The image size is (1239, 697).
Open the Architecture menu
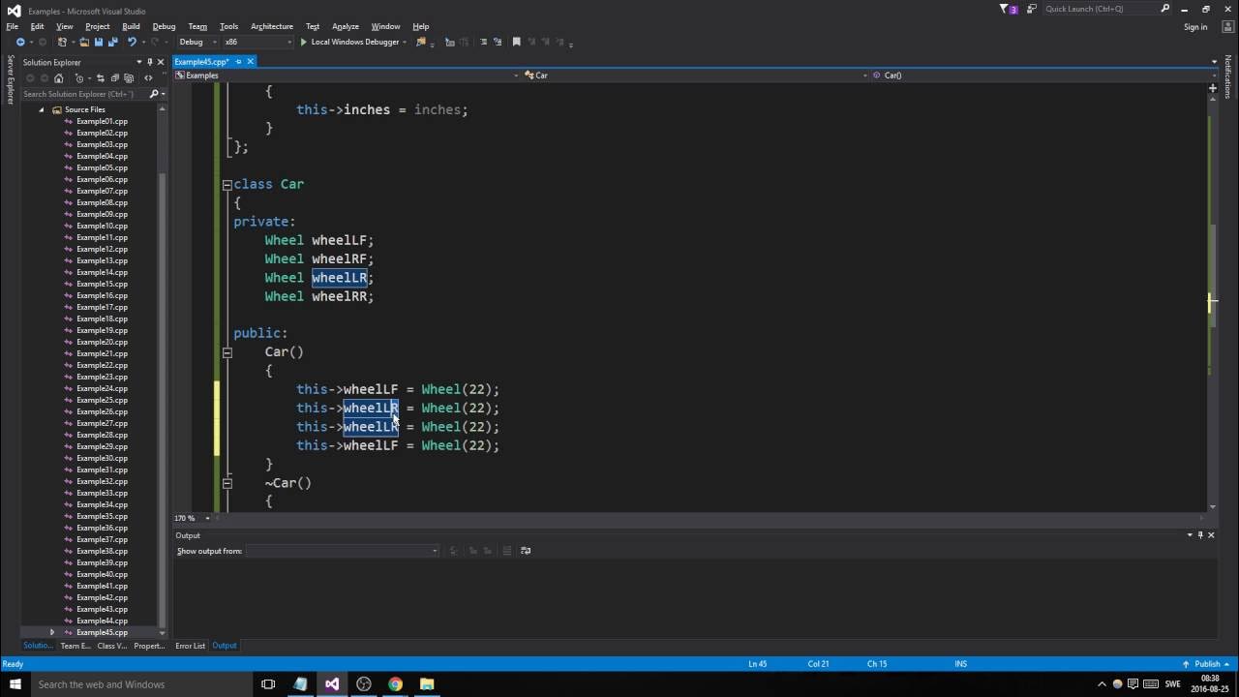pyautogui.click(x=272, y=26)
